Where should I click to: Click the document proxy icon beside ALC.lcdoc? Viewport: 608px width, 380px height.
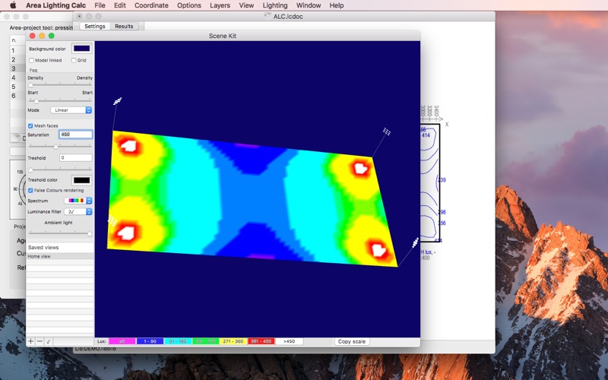(268, 16)
